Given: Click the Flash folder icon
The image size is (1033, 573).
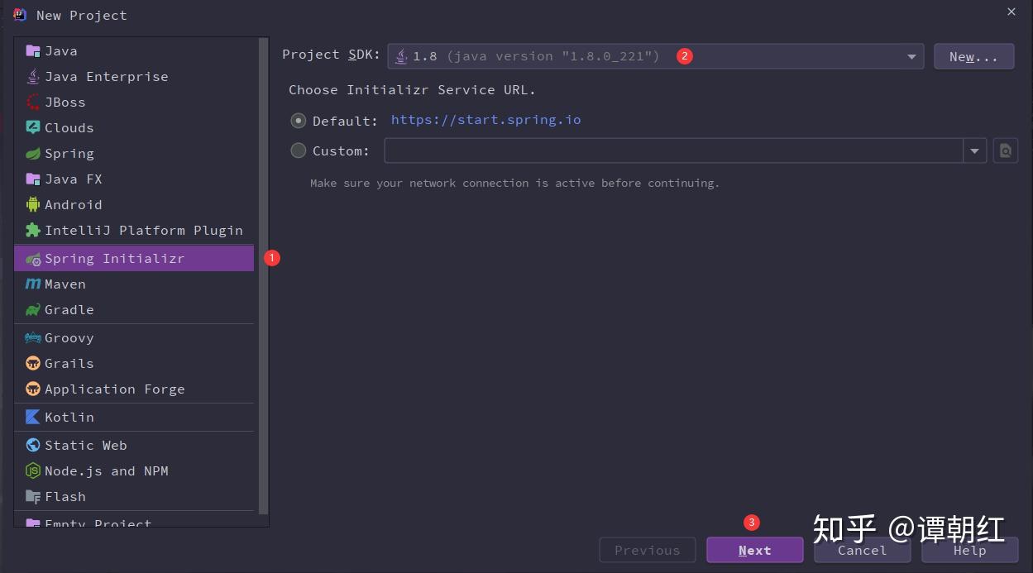Looking at the screenshot, I should (x=33, y=496).
